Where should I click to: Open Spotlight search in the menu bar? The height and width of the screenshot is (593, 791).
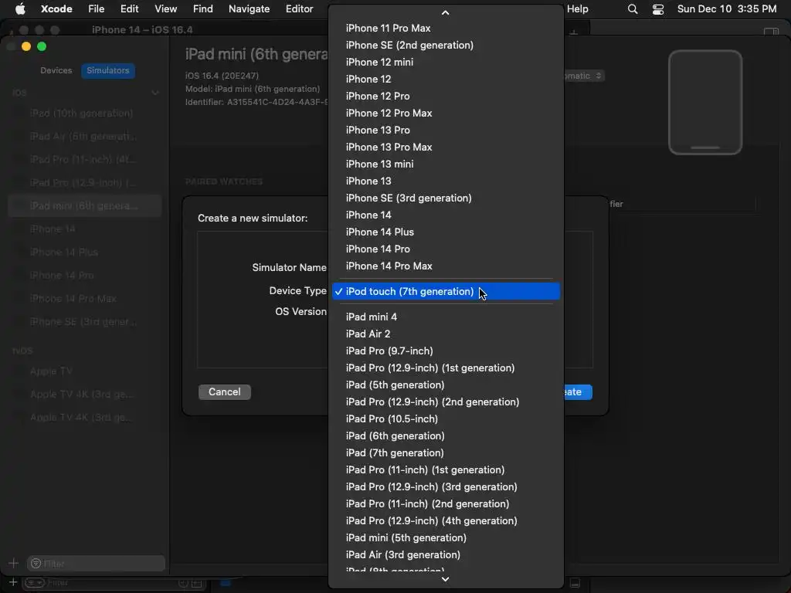(x=632, y=9)
